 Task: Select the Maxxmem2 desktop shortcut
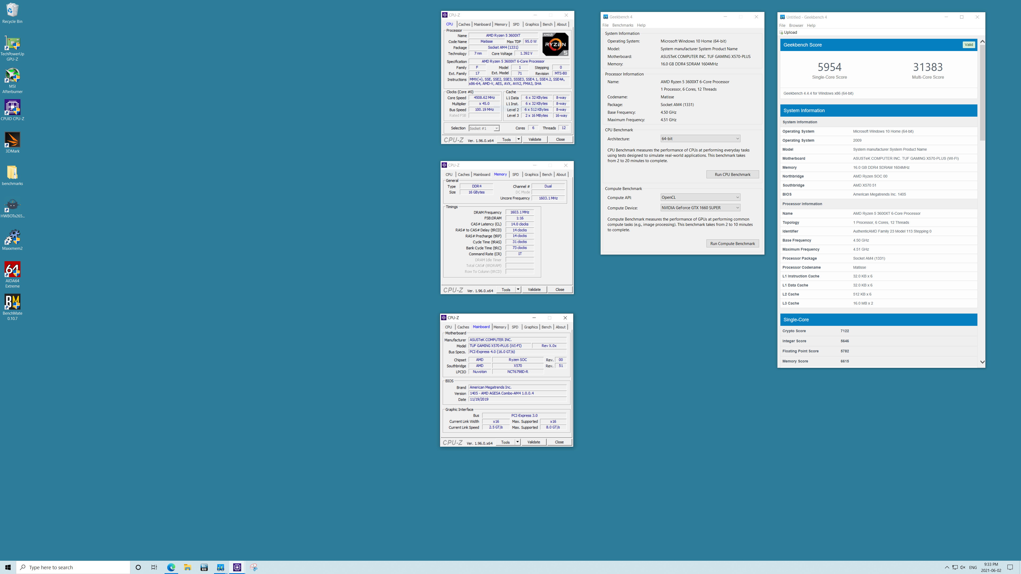click(x=12, y=240)
